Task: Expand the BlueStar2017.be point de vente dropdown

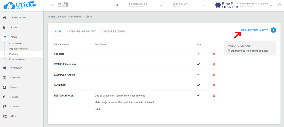Action: 161,5
